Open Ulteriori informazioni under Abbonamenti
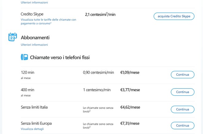The image size is (203, 134). (34, 45)
